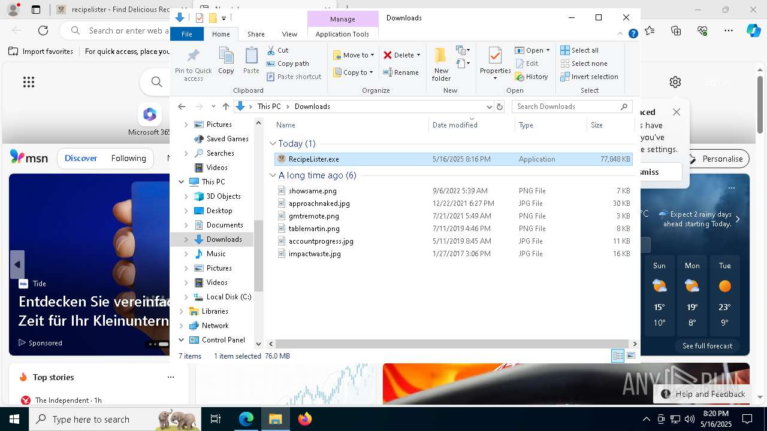767x431 pixels.
Task: Open Edge settings gear on new tab page
Action: point(675,82)
